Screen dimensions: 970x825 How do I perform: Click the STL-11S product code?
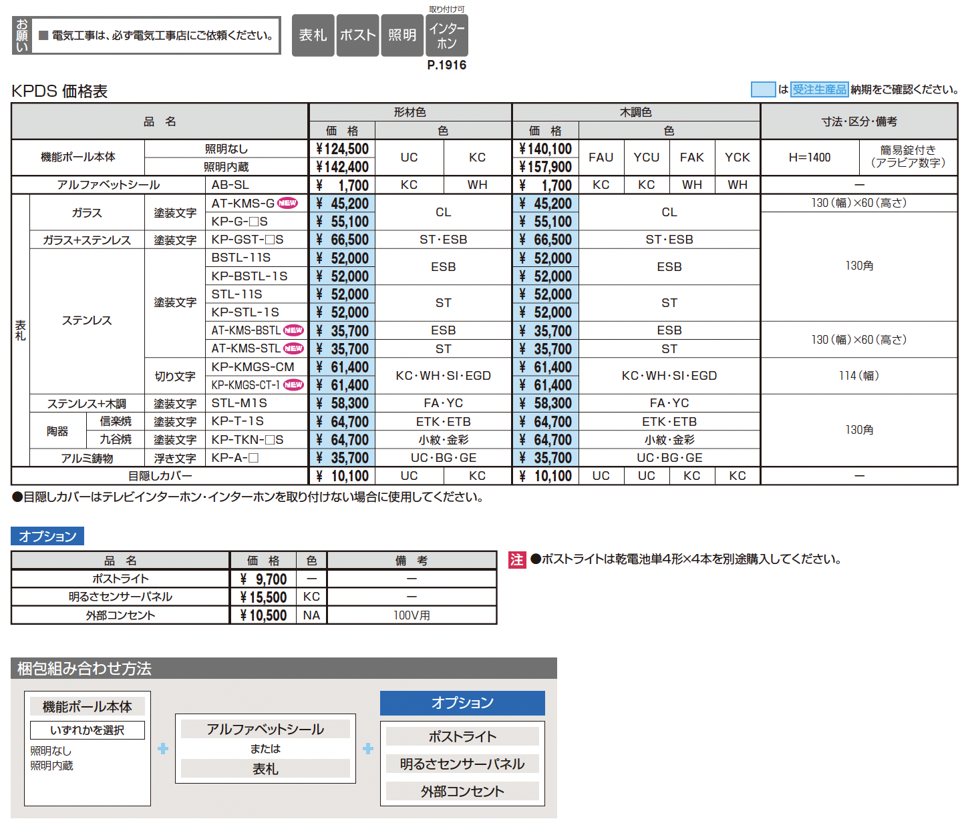237,294
